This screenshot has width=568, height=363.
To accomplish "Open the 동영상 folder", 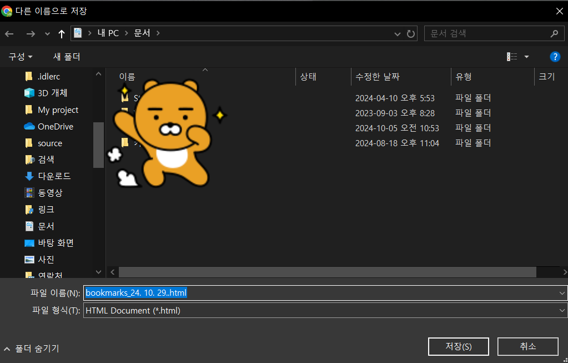I will point(50,193).
